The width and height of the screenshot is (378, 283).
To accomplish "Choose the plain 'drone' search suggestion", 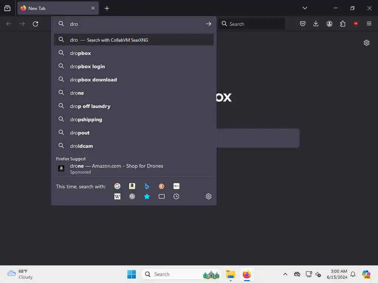I will point(134,93).
